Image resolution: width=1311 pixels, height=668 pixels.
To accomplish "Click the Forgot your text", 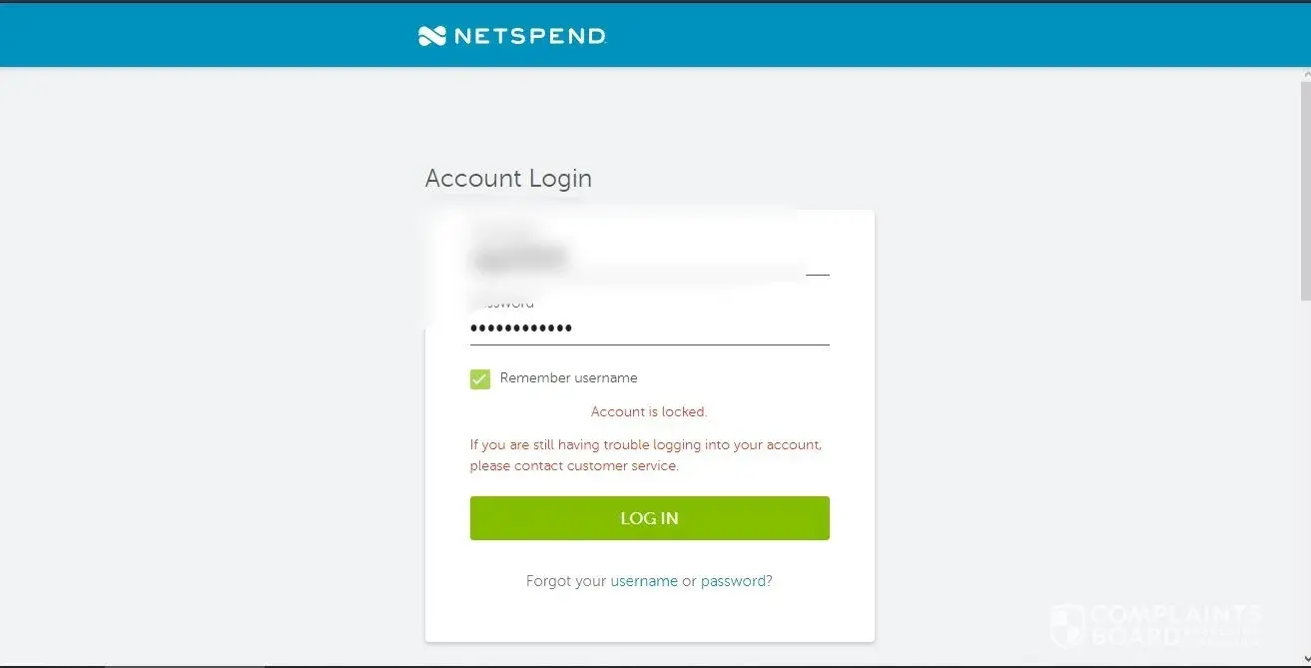I will (566, 581).
